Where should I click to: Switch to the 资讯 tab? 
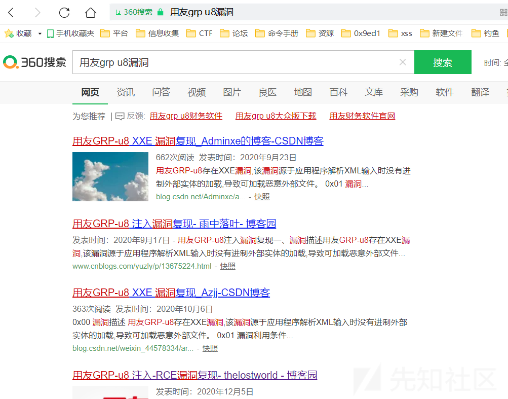[126, 92]
